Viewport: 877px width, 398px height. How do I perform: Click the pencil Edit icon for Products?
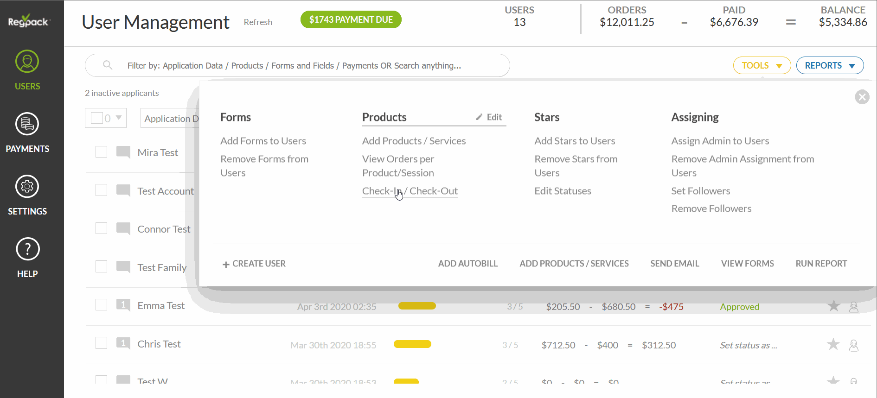click(x=480, y=117)
